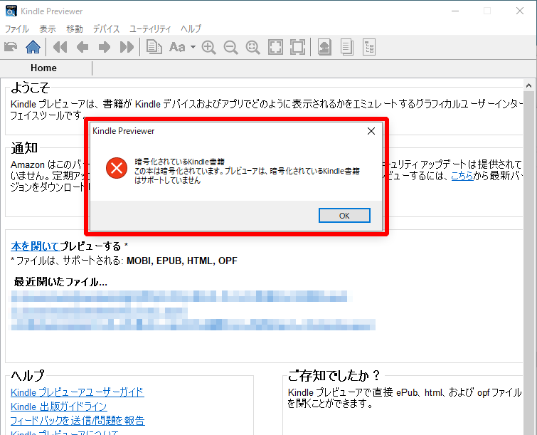Click the 本を開いて link

tap(36, 246)
